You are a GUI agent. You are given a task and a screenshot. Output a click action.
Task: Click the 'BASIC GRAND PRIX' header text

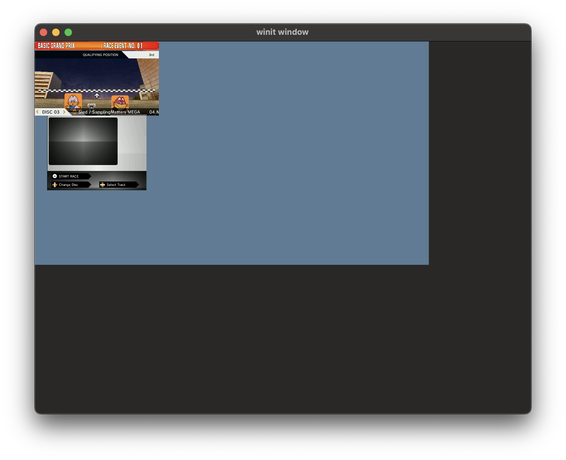pos(56,46)
